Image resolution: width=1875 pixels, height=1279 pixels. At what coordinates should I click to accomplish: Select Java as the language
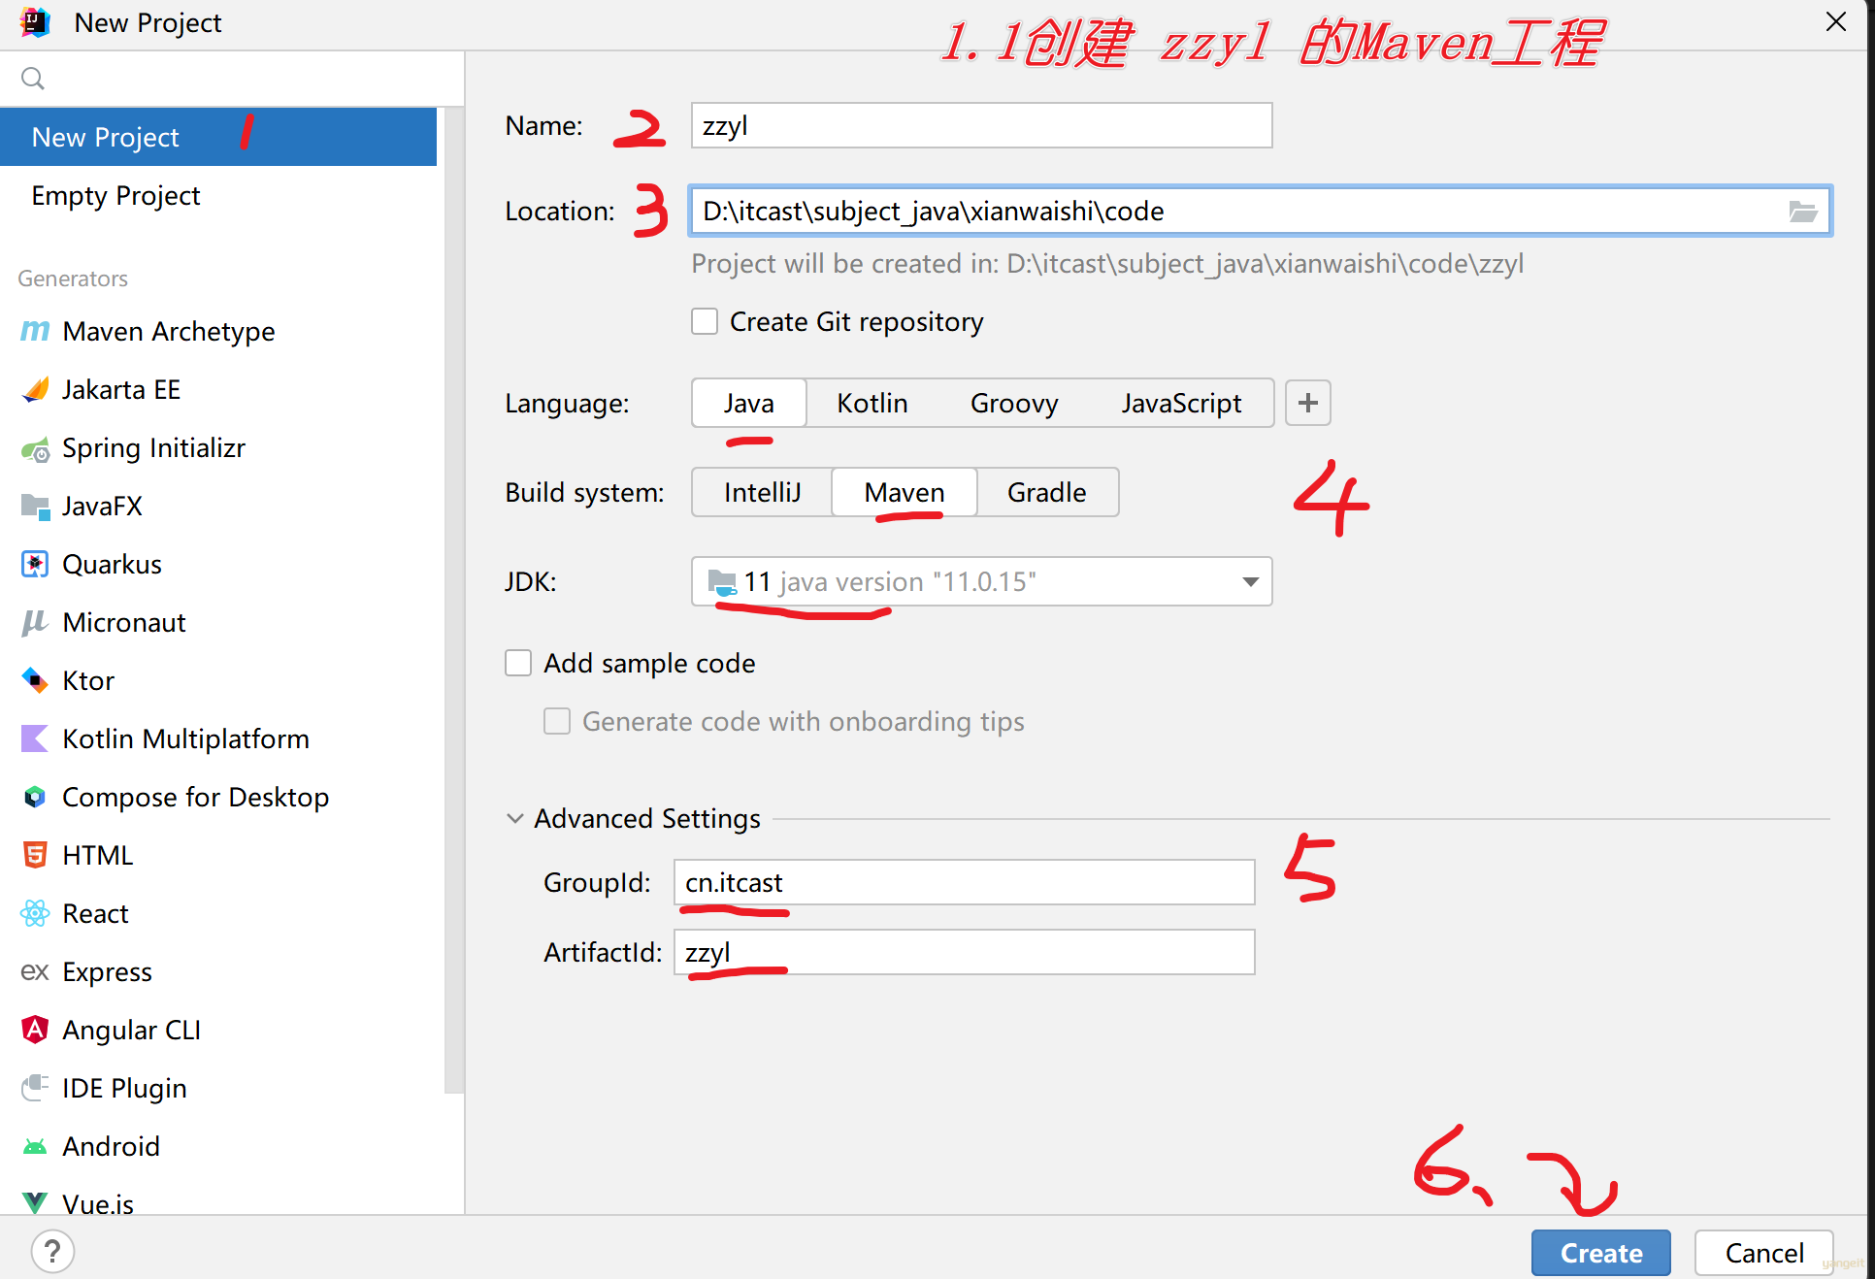click(748, 403)
